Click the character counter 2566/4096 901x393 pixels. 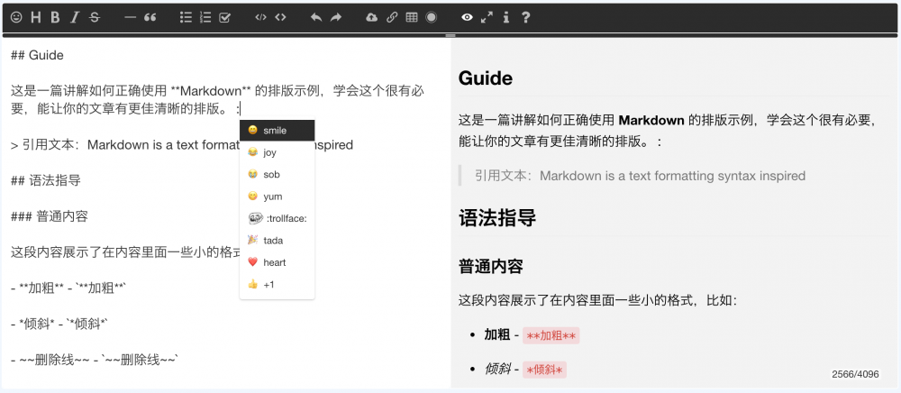[856, 374]
